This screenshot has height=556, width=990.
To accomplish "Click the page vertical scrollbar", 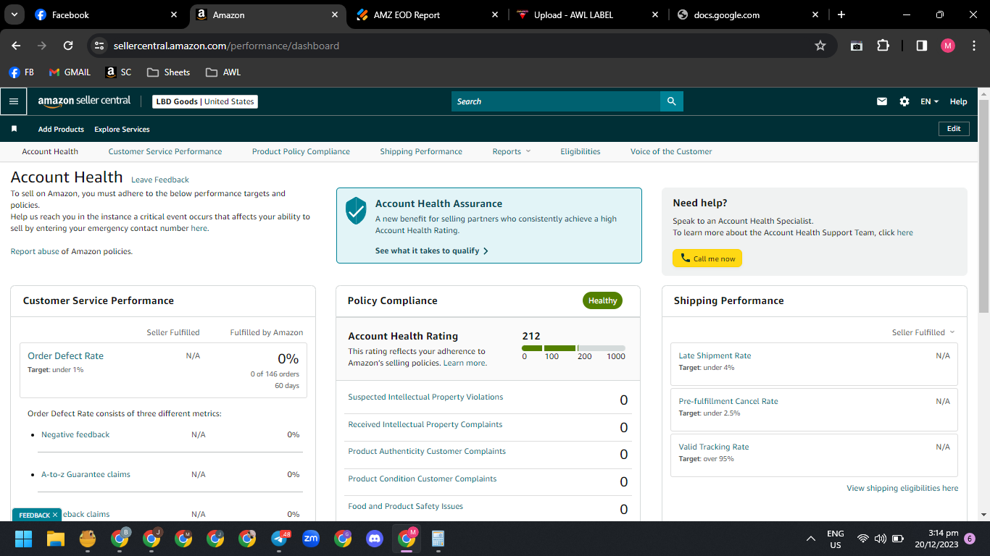I will click(983, 206).
